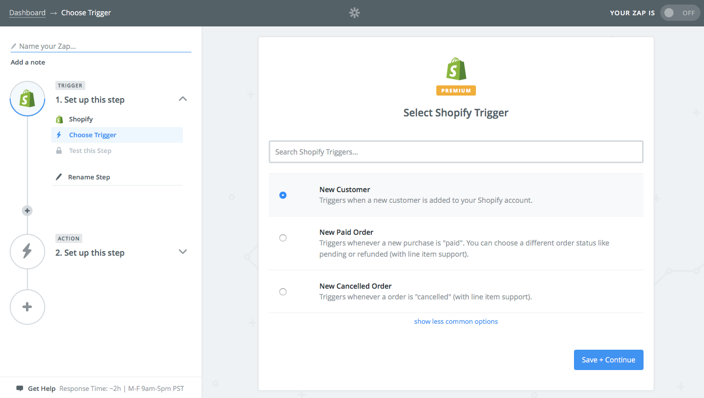Click the Shopify bag logo above the Premium badge
The width and height of the screenshot is (704, 398).
pos(456,69)
